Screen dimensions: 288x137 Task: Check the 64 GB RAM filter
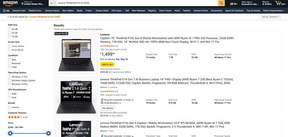click(9, 29)
